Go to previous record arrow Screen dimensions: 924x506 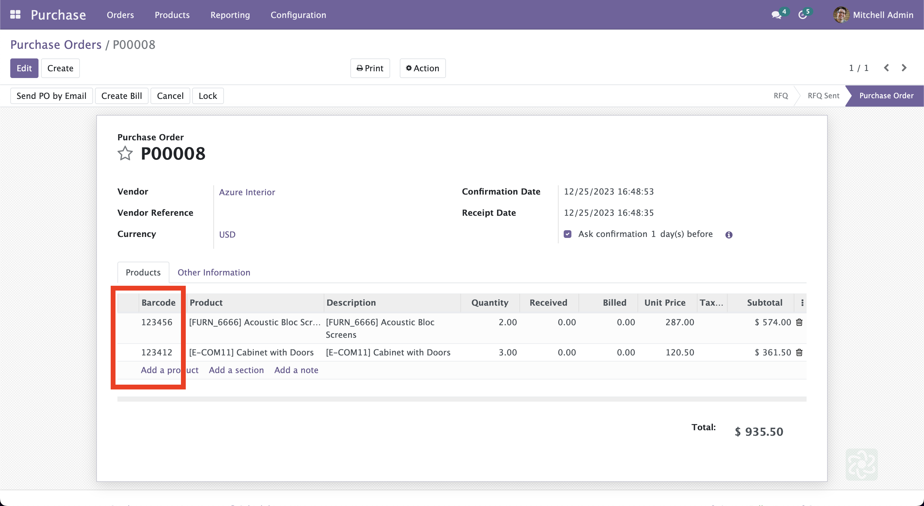[x=886, y=68]
